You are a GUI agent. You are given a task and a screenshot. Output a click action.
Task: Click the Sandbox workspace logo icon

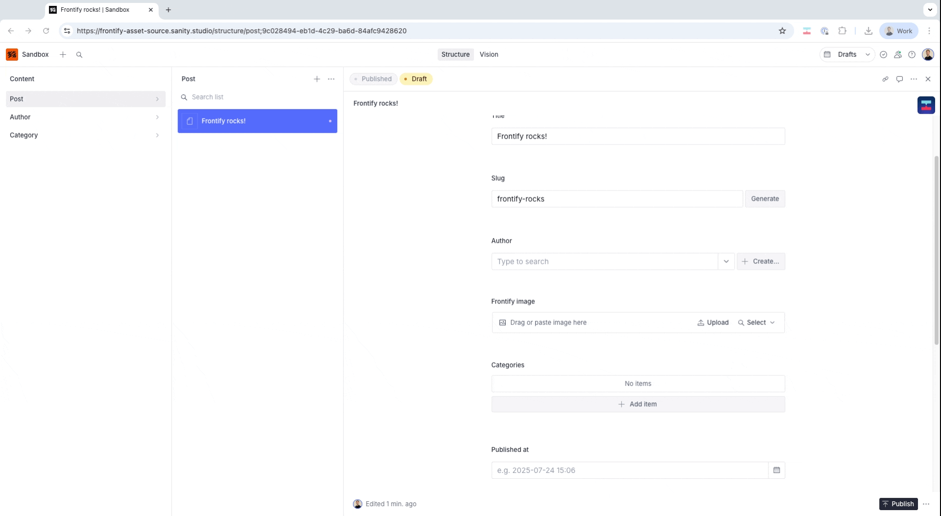[x=12, y=54]
